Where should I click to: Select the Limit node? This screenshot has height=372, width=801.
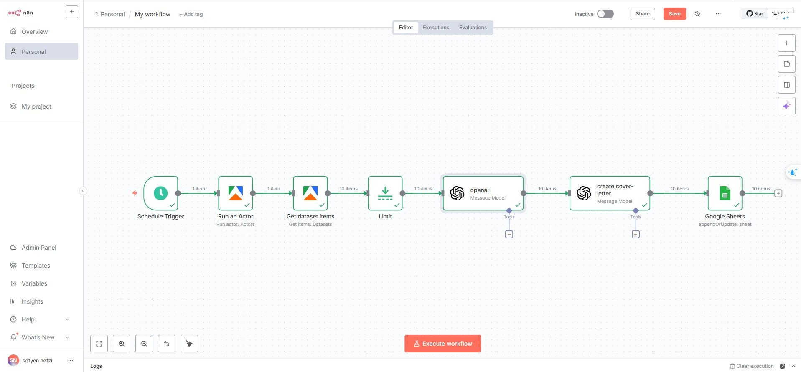coord(385,193)
